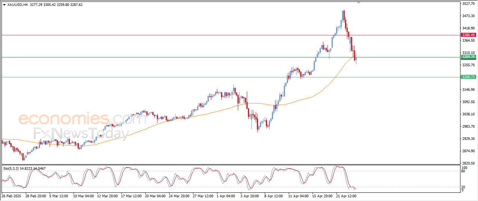
Task: Click the 2929.30 value on price scale
Action: 468,139
